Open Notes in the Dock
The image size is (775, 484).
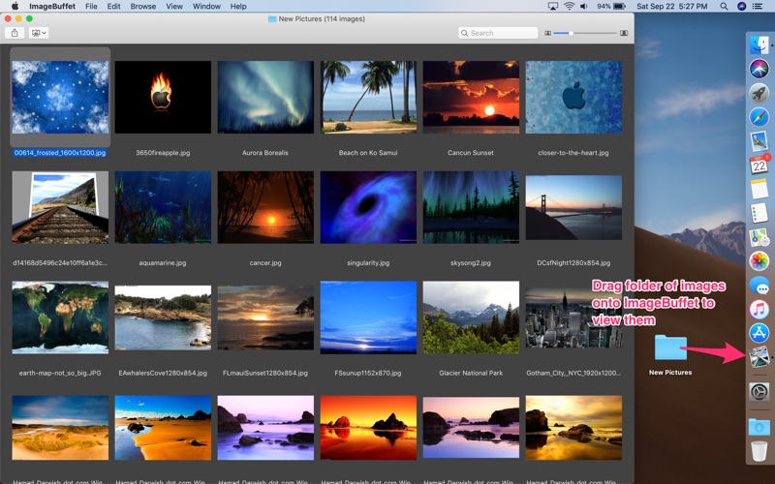tap(759, 189)
